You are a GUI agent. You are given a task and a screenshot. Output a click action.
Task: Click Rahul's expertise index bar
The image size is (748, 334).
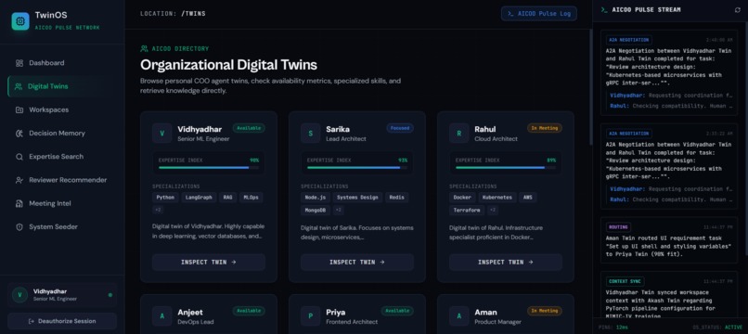pyautogui.click(x=506, y=168)
